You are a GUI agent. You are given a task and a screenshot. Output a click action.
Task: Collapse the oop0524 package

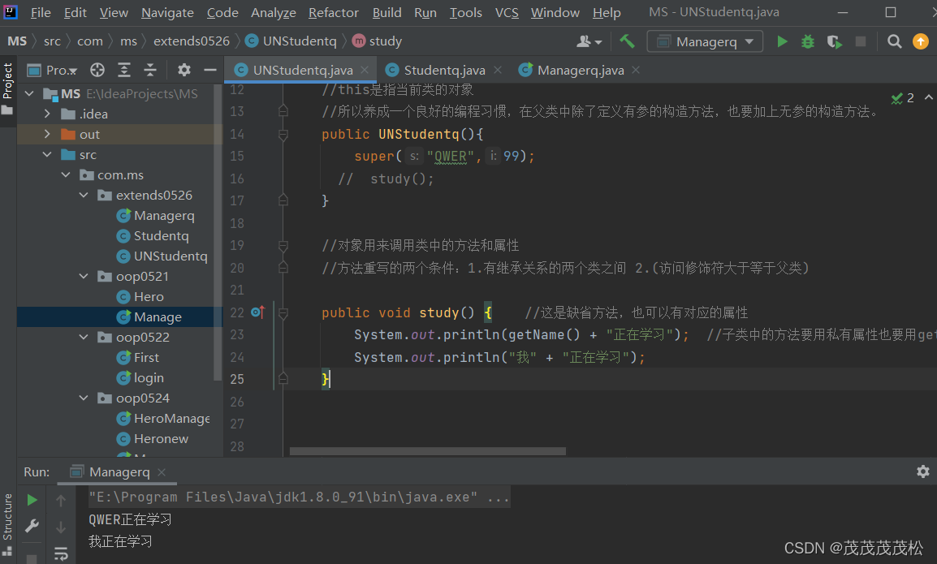[x=84, y=398]
